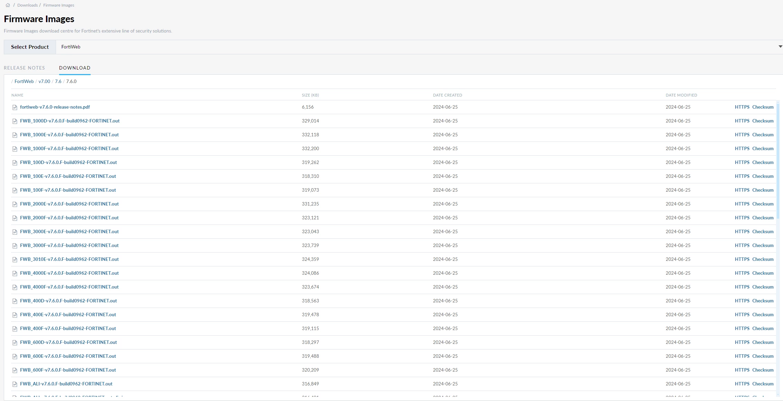Click FWB_400E-v7.6.0.F-build0962-FORTINET.out file name
The width and height of the screenshot is (783, 401).
68,315
